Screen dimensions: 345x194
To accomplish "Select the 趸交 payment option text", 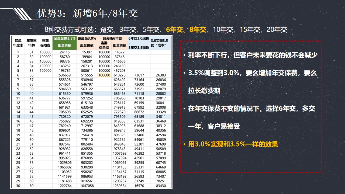I will coord(107,30).
